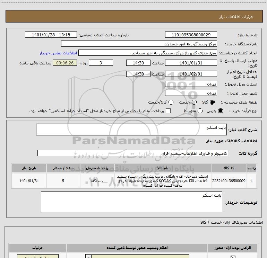Click the توضیحات خریدار text area
This screenshot has width=267, height=258.
(x=131, y=202)
